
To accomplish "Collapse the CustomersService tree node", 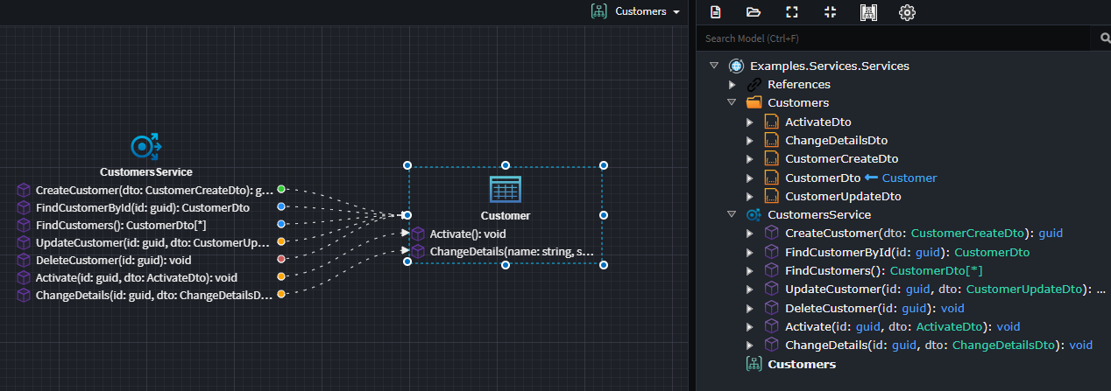I will tap(732, 214).
